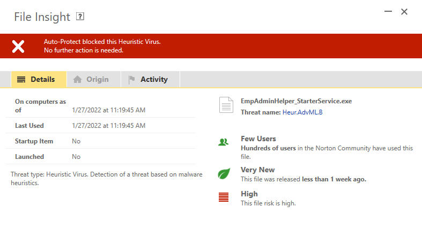Minimize the File Insight window
Image resolution: width=422 pixels, height=237 pixels.
pyautogui.click(x=386, y=12)
